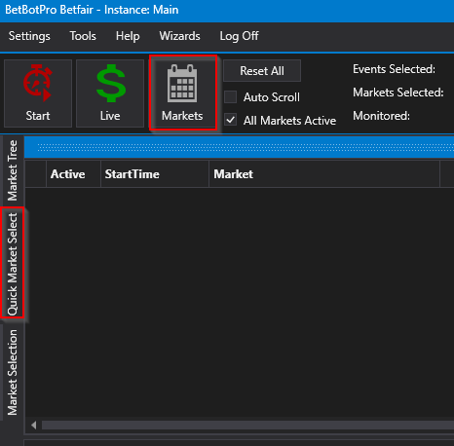This screenshot has width=454, height=446.
Task: Uncheck All Markets Active checkbox
Action: [x=231, y=120]
